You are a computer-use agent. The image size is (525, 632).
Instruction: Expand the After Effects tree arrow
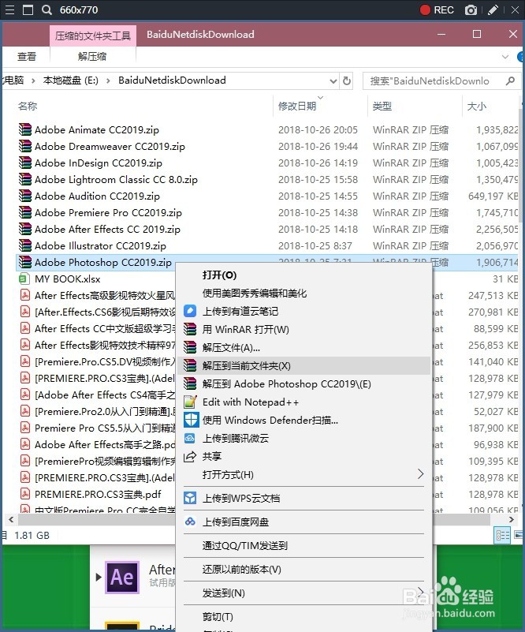pos(99,577)
